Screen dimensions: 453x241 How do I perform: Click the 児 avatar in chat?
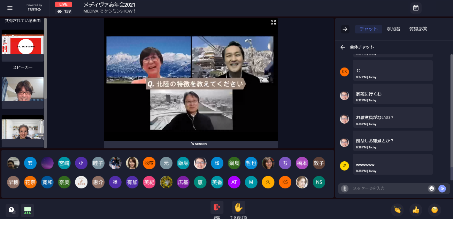tap(344, 166)
